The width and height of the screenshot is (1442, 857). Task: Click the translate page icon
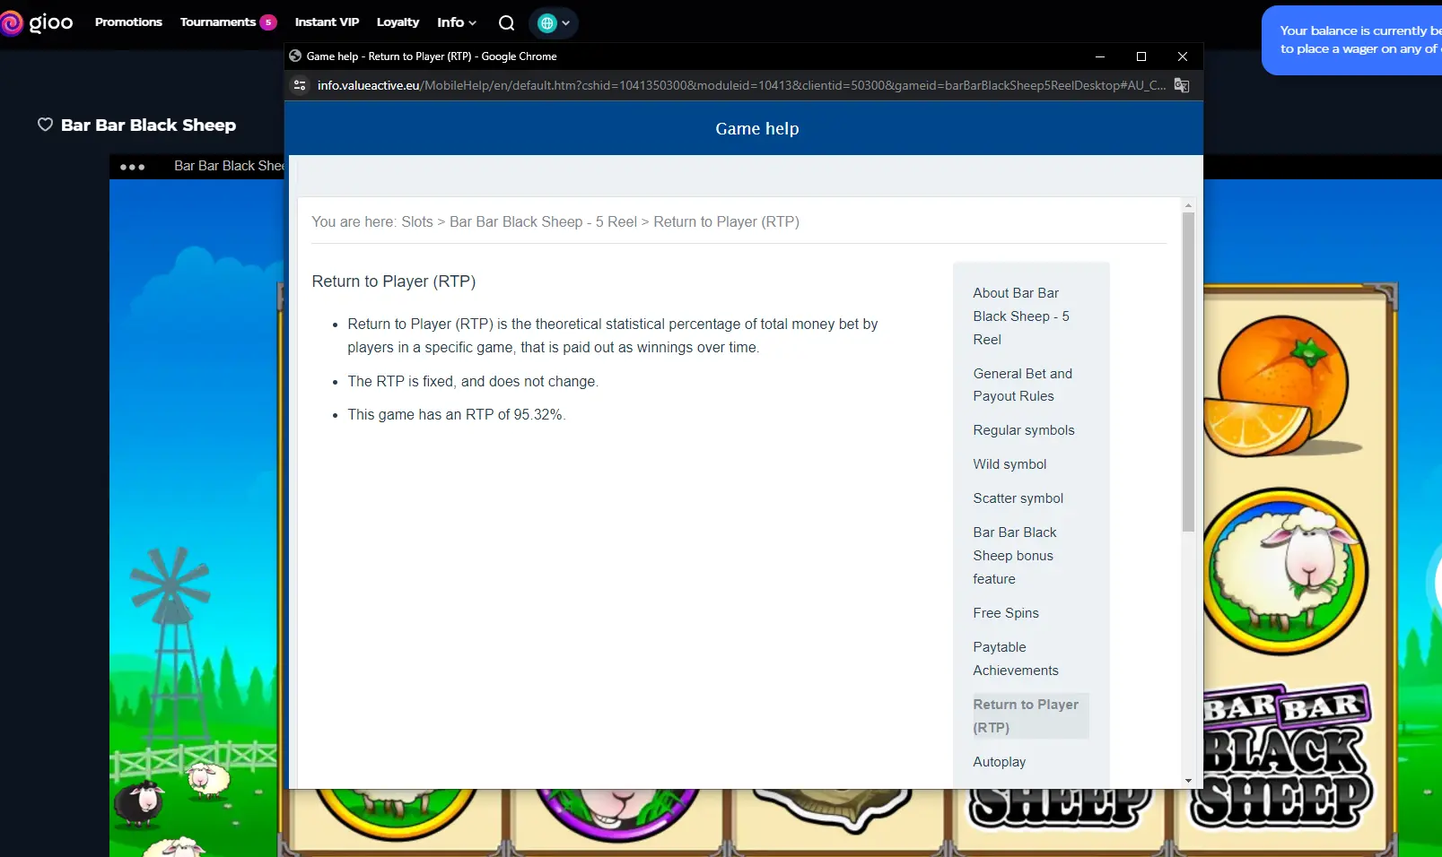click(1182, 85)
